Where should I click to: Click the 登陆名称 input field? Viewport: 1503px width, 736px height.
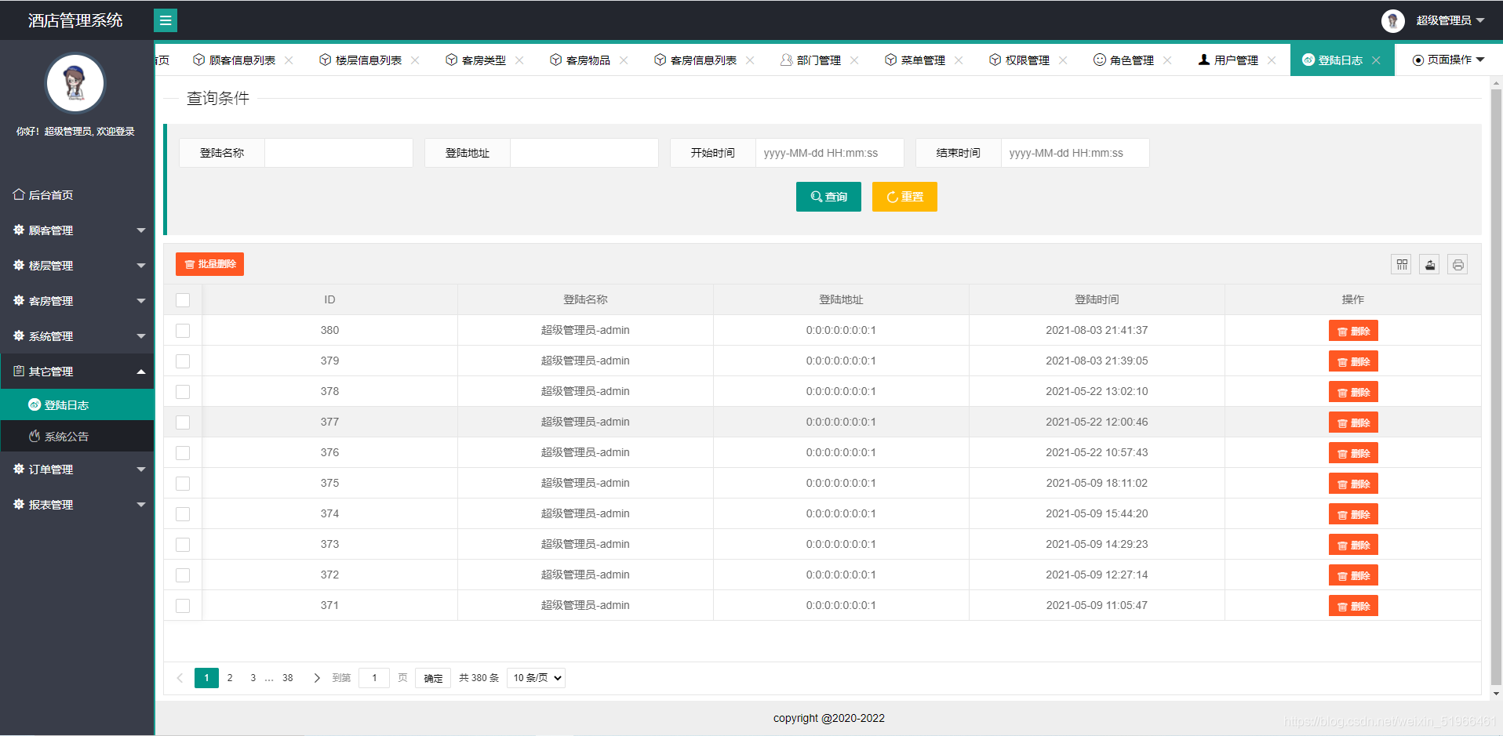pyautogui.click(x=339, y=152)
